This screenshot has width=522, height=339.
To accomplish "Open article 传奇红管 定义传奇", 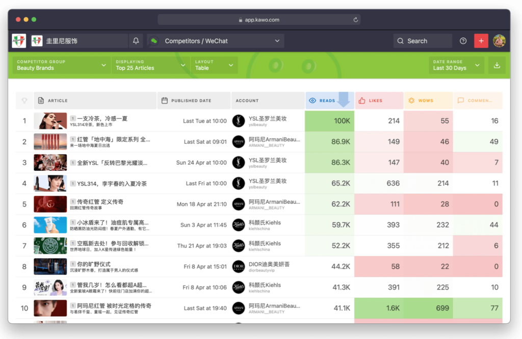I will [x=100, y=202].
